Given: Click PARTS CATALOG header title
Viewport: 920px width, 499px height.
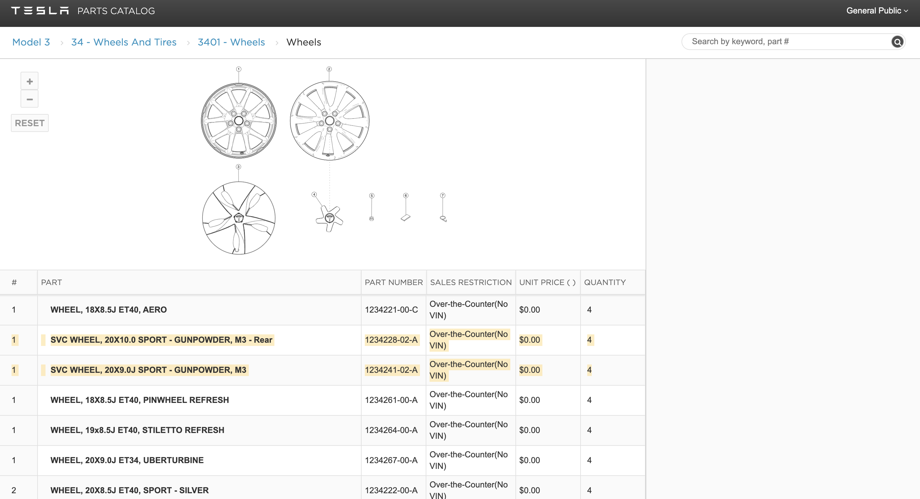Looking at the screenshot, I should [116, 11].
